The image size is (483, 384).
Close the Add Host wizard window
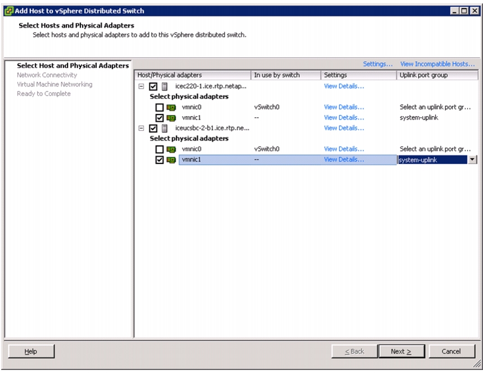[475, 11]
